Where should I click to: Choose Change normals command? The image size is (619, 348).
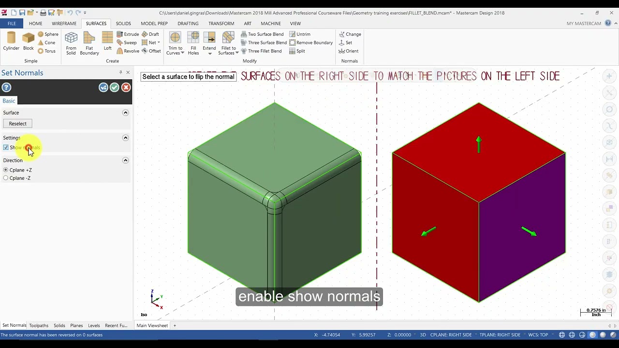tap(350, 34)
